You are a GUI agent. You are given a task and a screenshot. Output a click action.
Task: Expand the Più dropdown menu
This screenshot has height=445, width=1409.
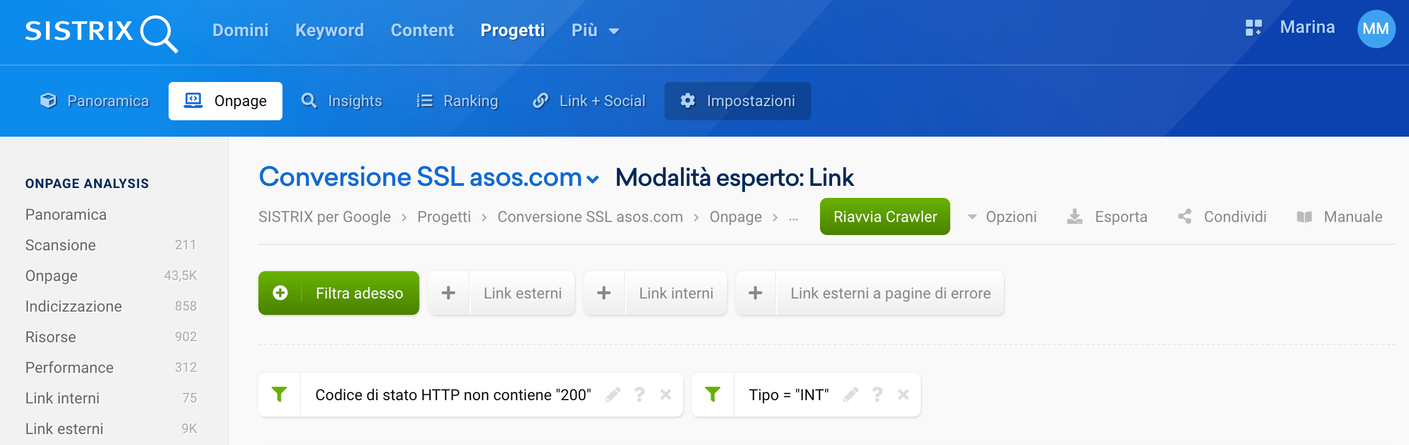click(x=595, y=31)
